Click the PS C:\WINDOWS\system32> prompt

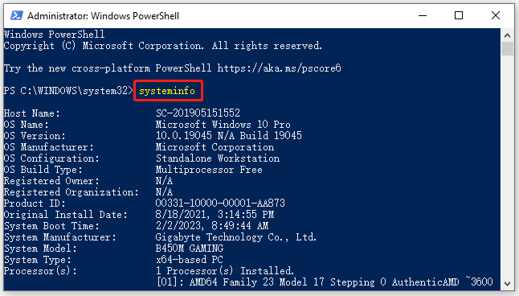(x=68, y=91)
